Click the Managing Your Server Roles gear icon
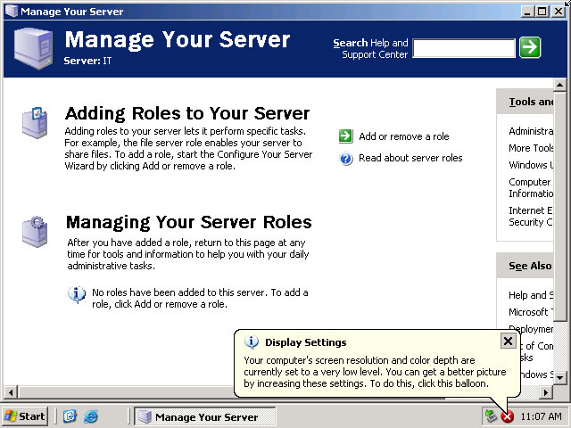The image size is (571, 428). pyautogui.click(x=35, y=232)
